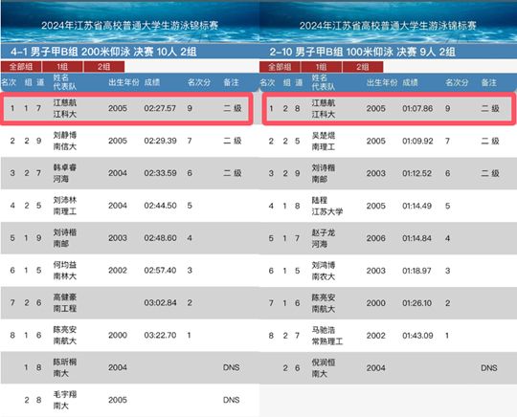
Task: Open 毛宇翔 南大 DNS row
Action: [129, 400]
